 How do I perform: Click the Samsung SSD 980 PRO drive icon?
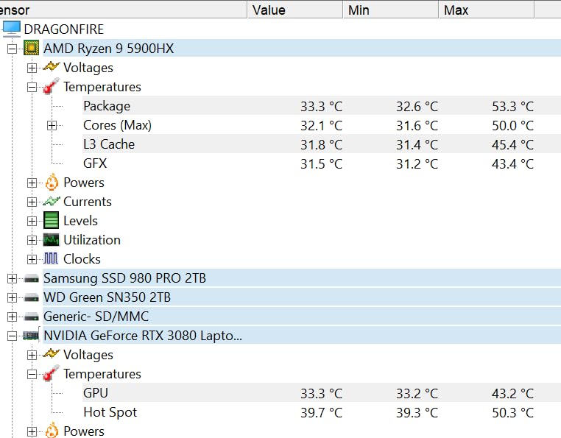tap(31, 278)
